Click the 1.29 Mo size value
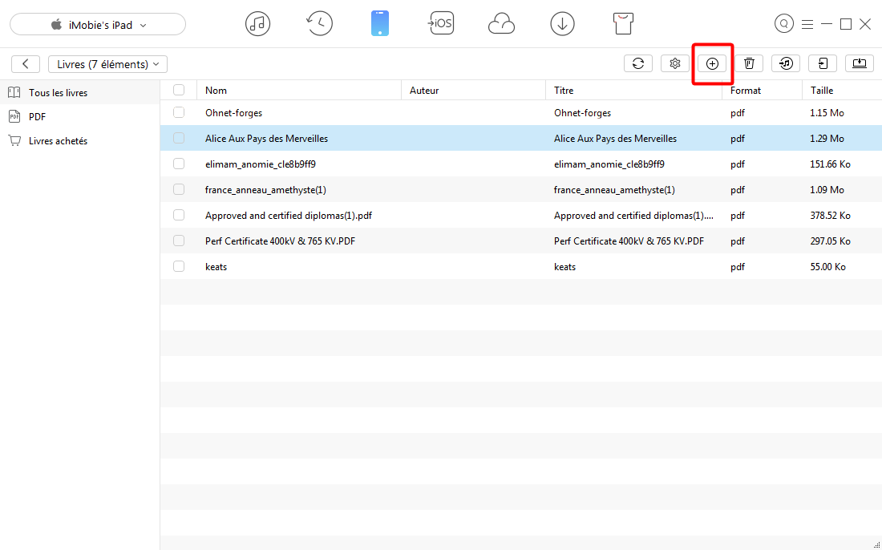The width and height of the screenshot is (882, 550). point(827,139)
